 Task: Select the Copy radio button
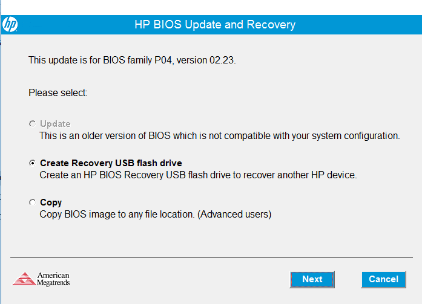(32, 202)
